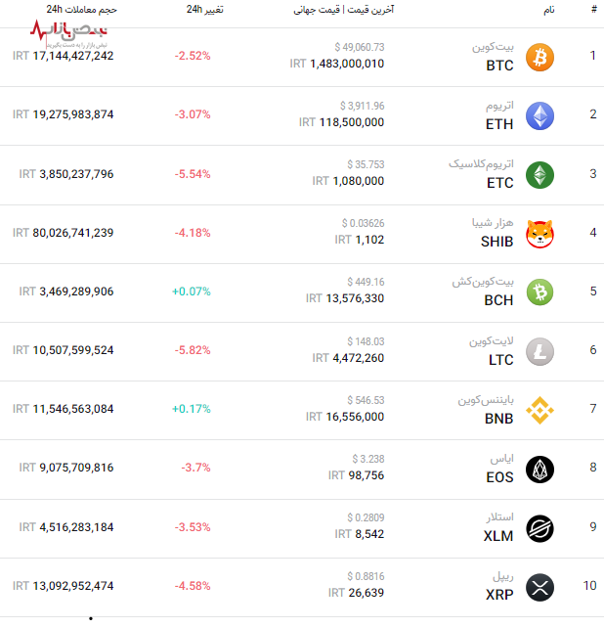Click the Bitcoin Cash BCH icon
Viewport: 604px width, 628px height.
pyautogui.click(x=539, y=292)
